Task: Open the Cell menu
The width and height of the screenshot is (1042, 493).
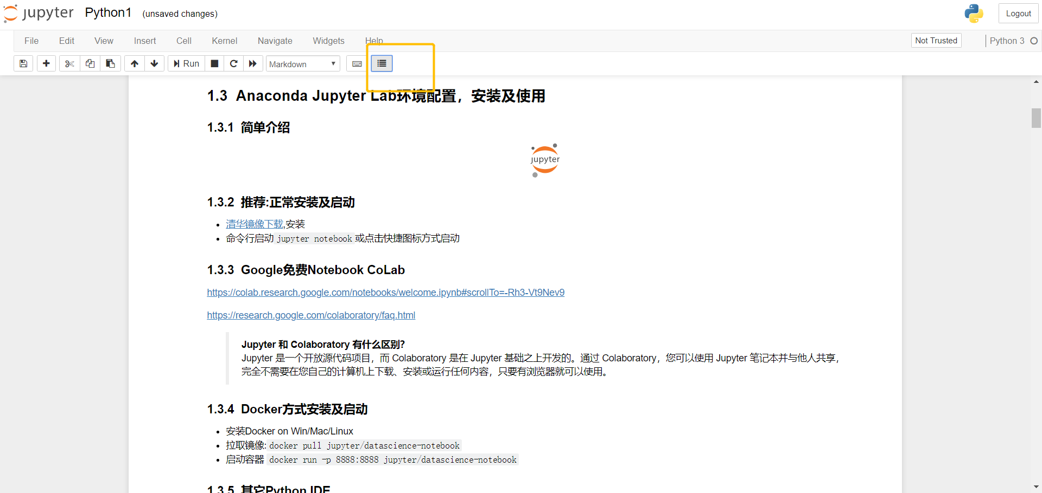Action: (x=184, y=41)
